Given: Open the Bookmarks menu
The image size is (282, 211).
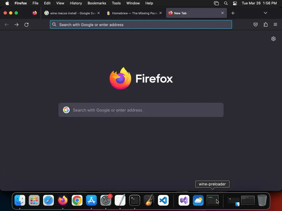Looking at the screenshot, I should point(97,3).
